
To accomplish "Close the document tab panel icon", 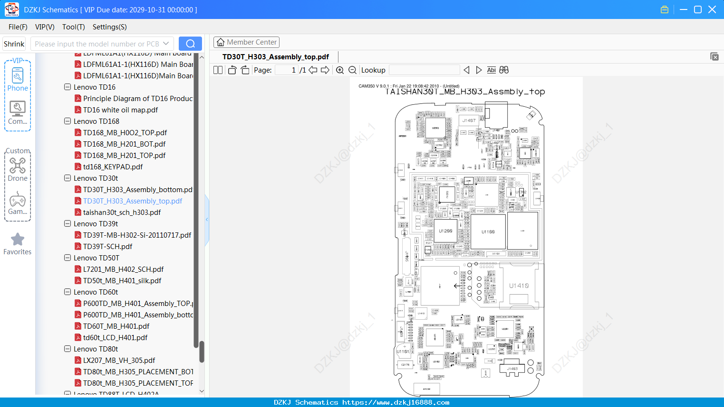I will [x=714, y=56].
